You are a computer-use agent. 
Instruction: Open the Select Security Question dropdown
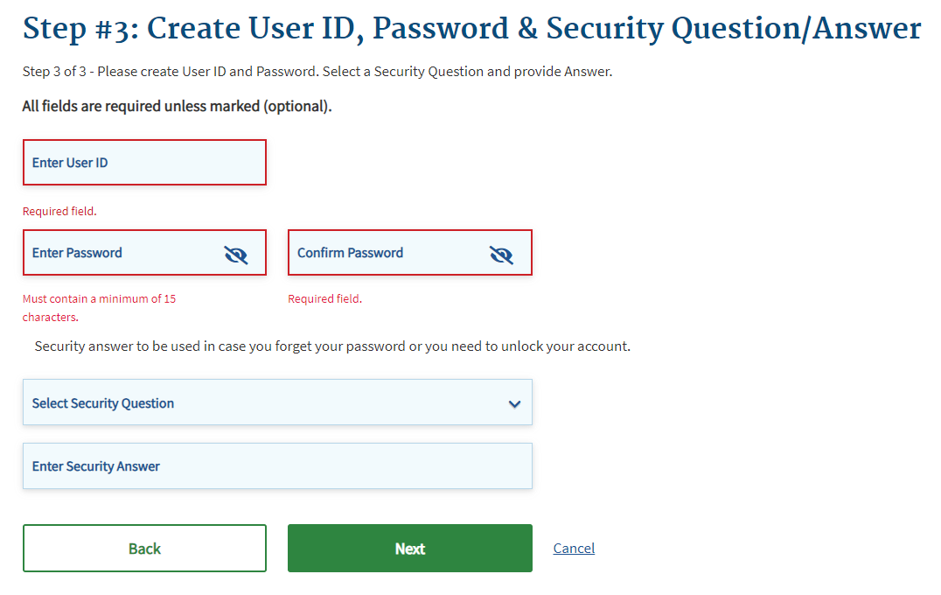(262, 403)
